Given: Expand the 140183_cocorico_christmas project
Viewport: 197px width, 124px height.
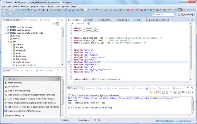Looking at the screenshot, I should [5, 27].
